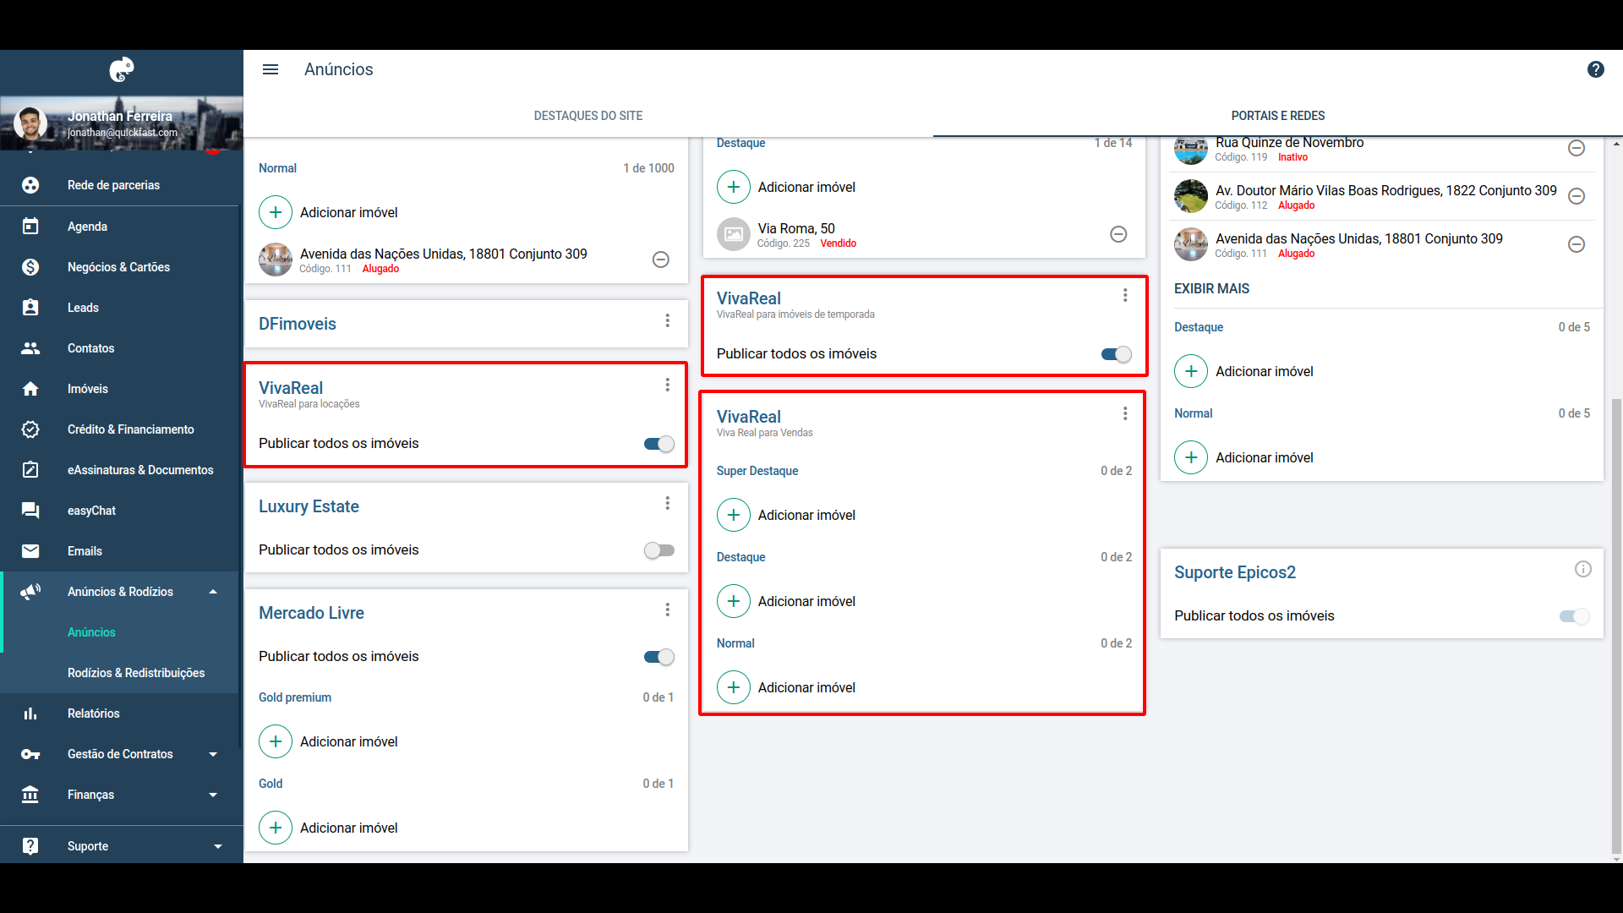
Task: Click the Mercado Livre title
Action: click(x=311, y=613)
